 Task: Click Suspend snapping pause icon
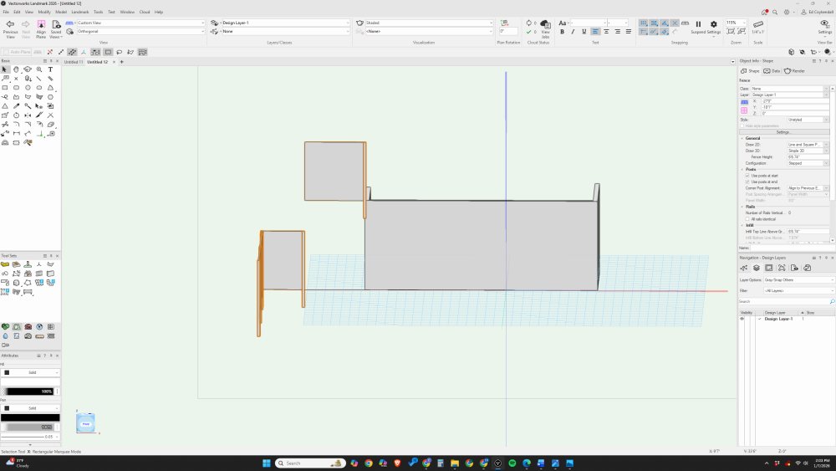(x=698, y=24)
